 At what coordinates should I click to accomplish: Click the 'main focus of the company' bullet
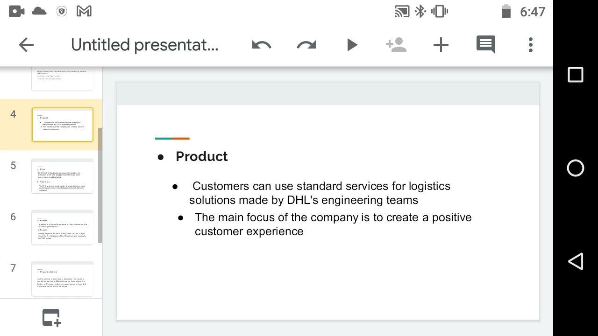333,224
